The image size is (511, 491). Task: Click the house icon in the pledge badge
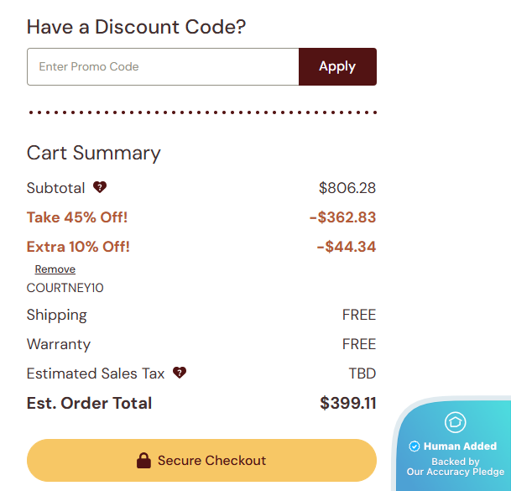455,422
